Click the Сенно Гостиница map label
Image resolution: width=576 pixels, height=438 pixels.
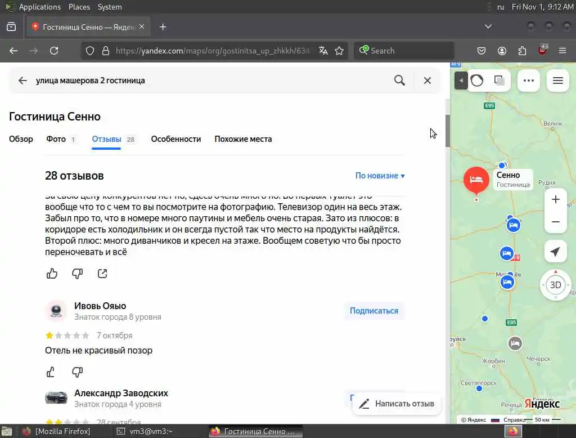coord(513,180)
